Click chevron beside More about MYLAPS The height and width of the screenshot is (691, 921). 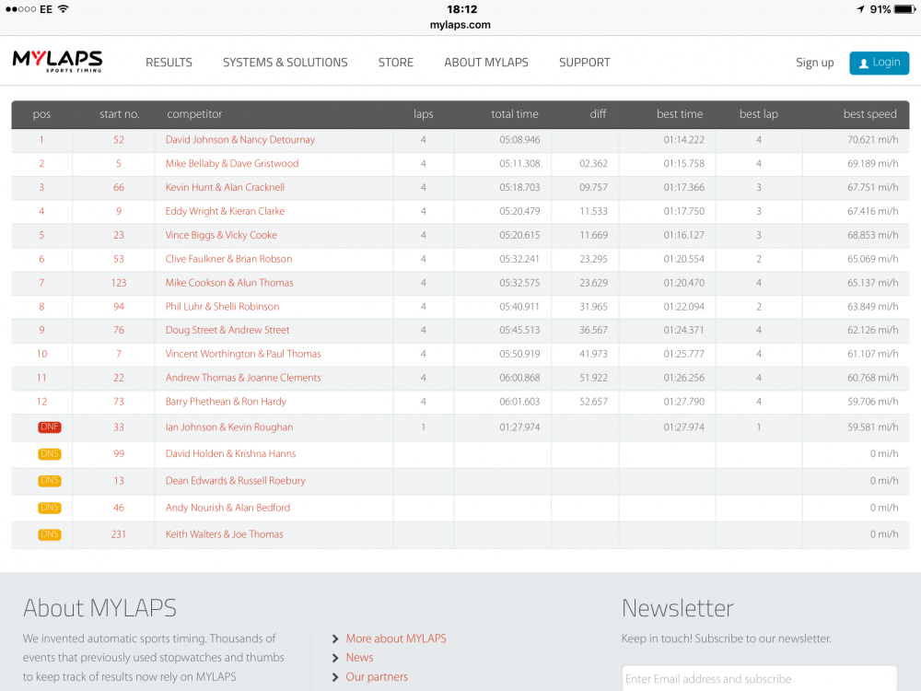coord(335,638)
